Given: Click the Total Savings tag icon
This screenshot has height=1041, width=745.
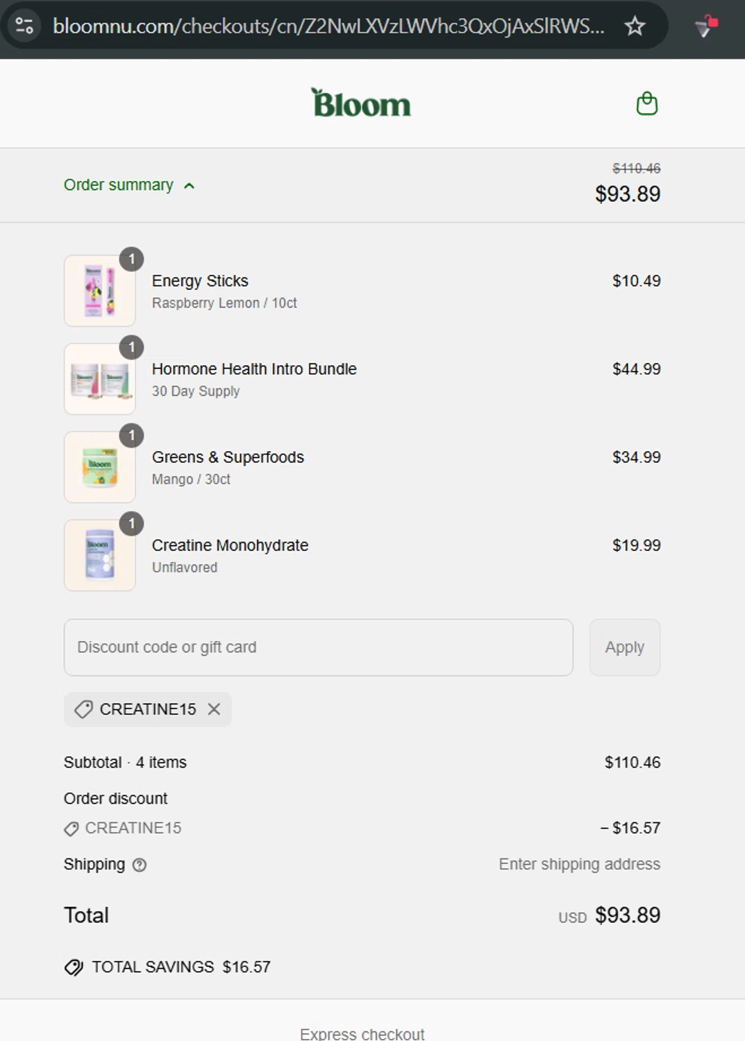Looking at the screenshot, I should [x=74, y=967].
